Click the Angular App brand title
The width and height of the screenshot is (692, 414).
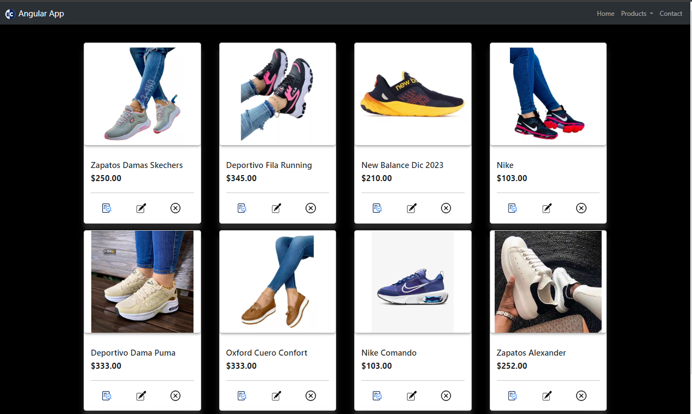coord(41,14)
